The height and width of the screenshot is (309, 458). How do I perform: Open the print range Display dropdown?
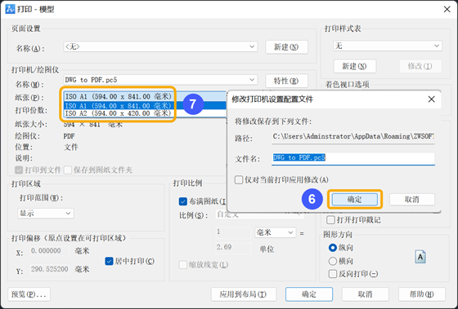pyautogui.click(x=46, y=213)
